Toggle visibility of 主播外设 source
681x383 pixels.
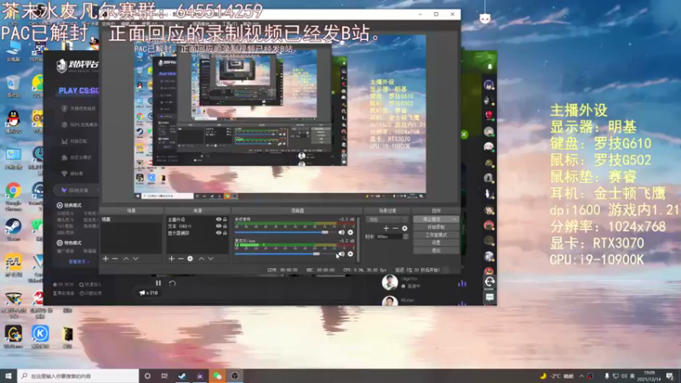click(219, 220)
